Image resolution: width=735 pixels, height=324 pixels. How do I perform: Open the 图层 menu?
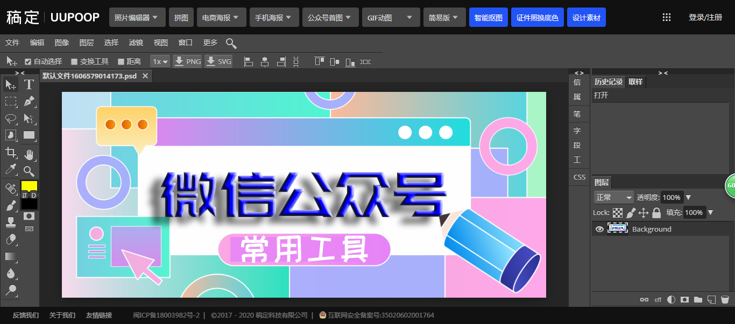[x=86, y=42]
